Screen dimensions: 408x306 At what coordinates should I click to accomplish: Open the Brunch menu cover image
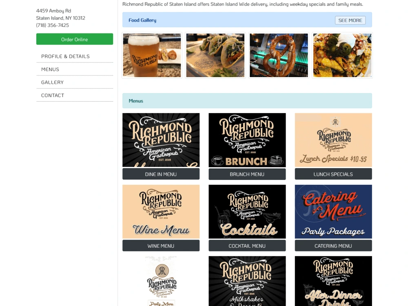(x=247, y=140)
